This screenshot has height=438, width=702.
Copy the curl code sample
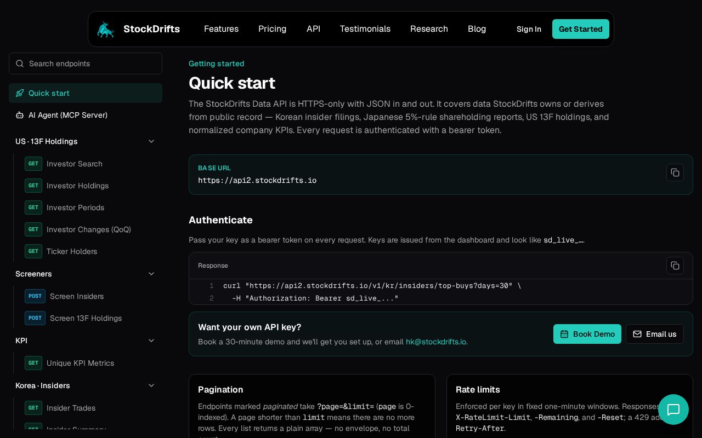point(675,266)
